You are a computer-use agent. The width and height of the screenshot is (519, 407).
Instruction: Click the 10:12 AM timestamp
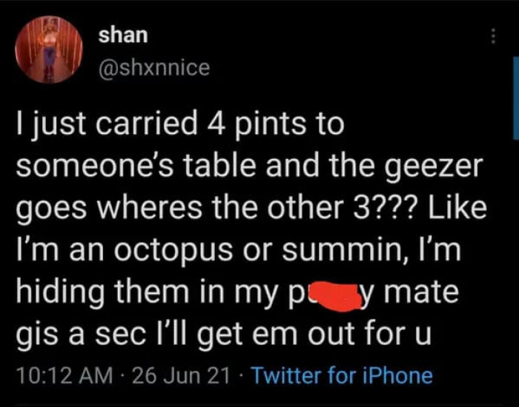click(62, 375)
